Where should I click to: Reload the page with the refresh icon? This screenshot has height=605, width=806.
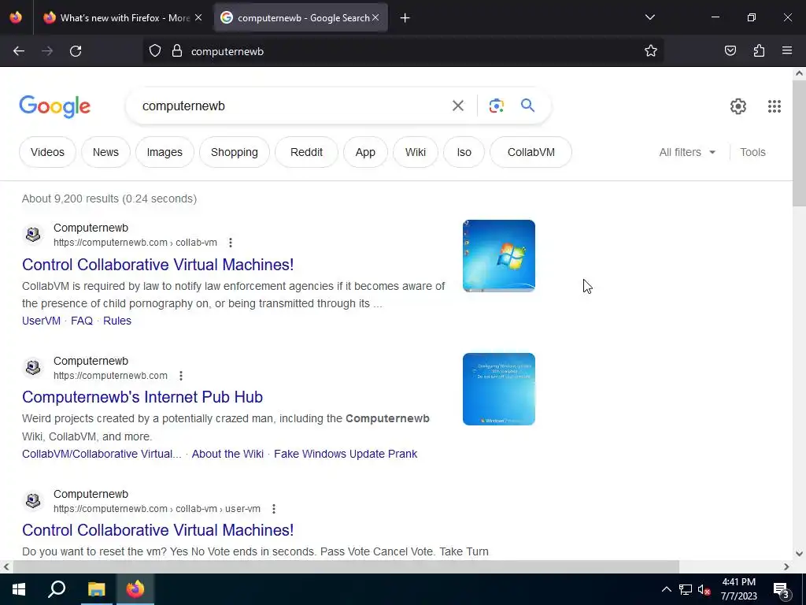(x=76, y=51)
